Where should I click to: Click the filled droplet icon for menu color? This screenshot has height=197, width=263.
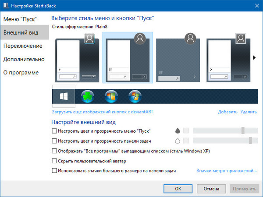point(178,130)
